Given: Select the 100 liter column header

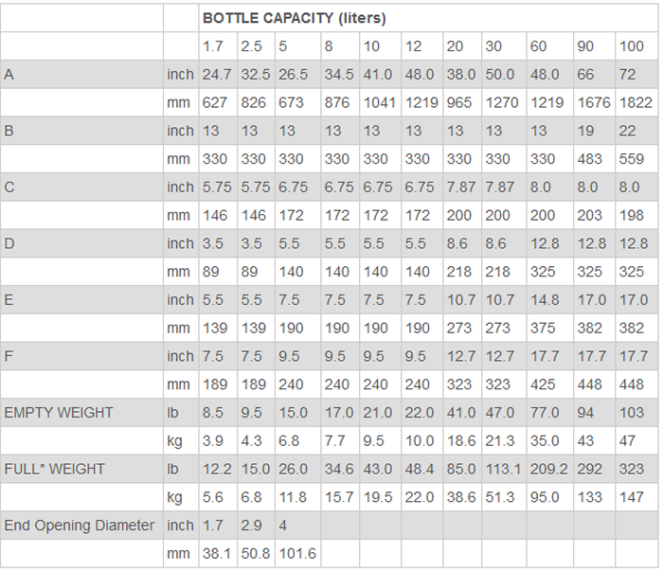Looking at the screenshot, I should (632, 46).
